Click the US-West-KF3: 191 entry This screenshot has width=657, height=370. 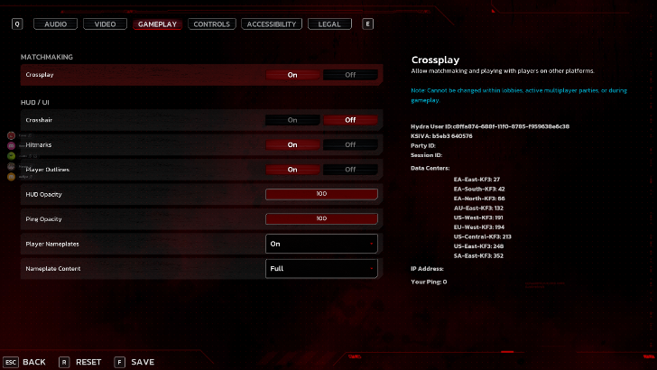coord(478,217)
